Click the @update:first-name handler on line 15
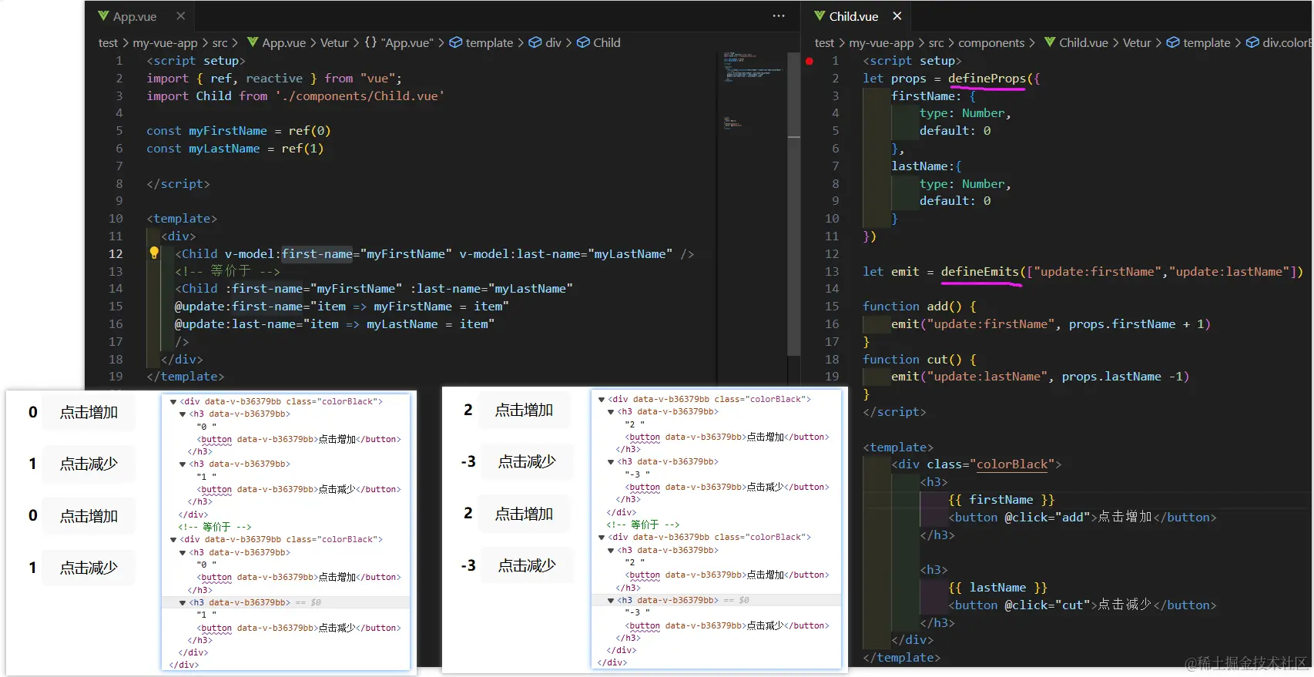This screenshot has width=1314, height=677. [341, 307]
